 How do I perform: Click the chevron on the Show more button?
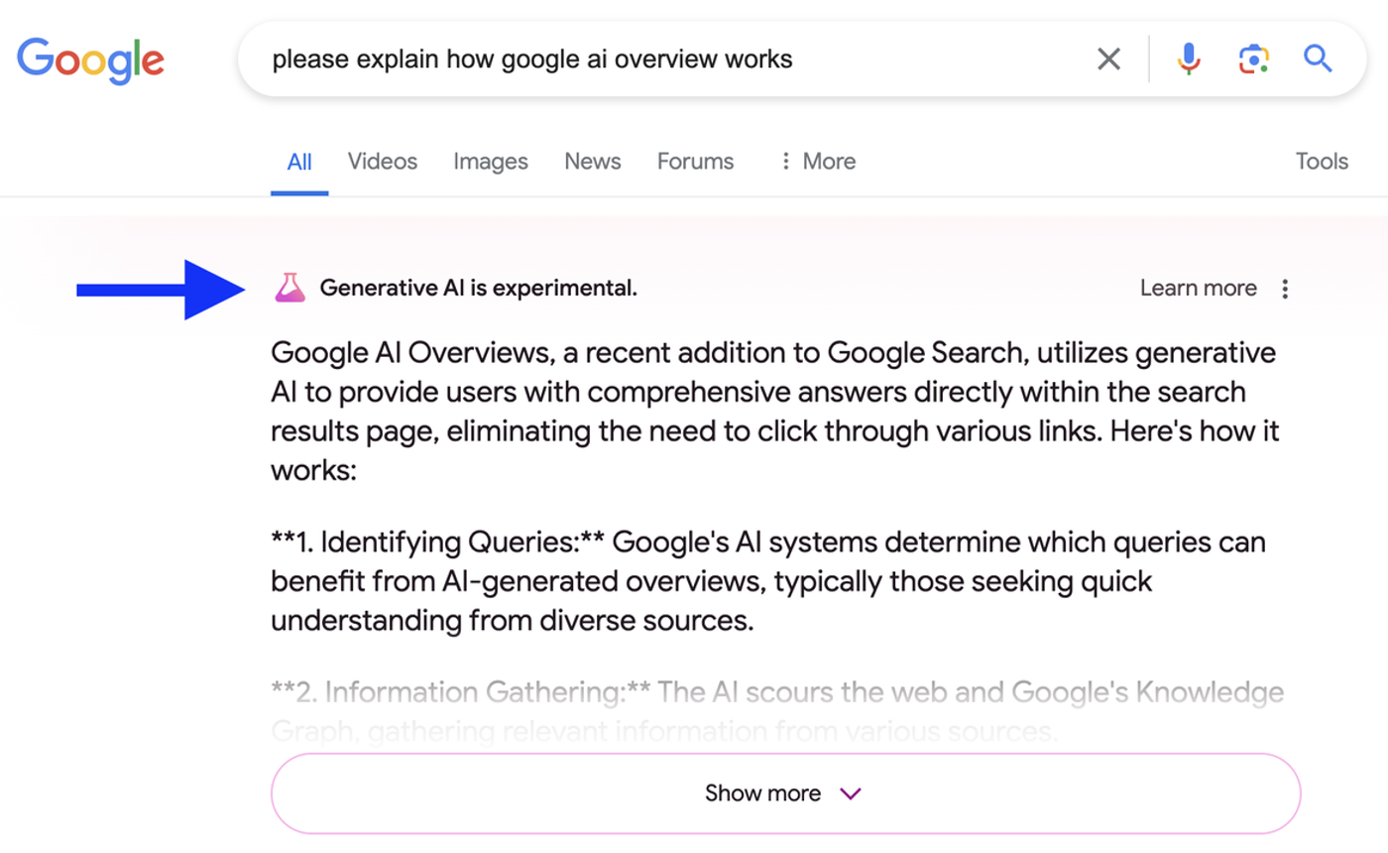pyautogui.click(x=849, y=793)
